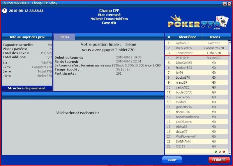Image resolution: width=233 pixels, height=166 pixels.
Task: Select player boule62700 in the ranking
Action: [196, 92]
